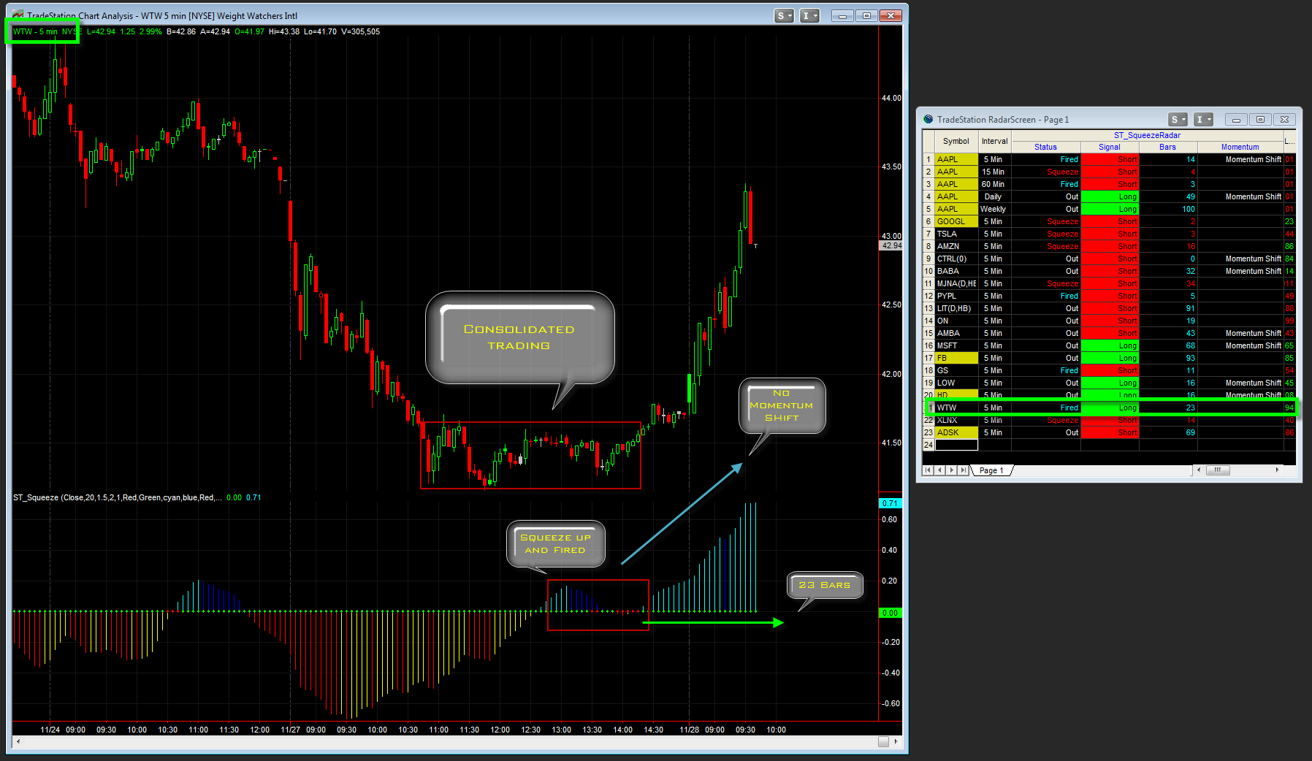Select the AAPL Weekly symbol cell
Screen dimensions: 1312x761
tap(956, 209)
